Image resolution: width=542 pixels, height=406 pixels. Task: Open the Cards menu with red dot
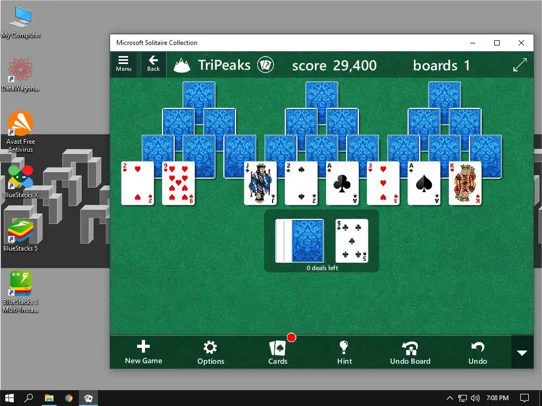tap(278, 353)
